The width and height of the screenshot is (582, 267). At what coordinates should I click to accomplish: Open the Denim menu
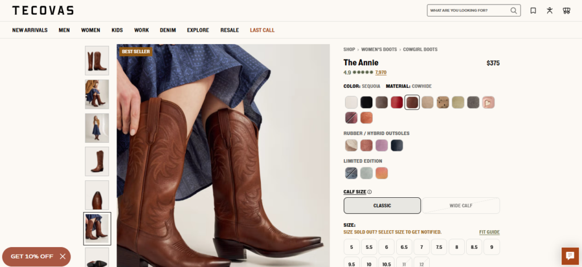tap(168, 30)
